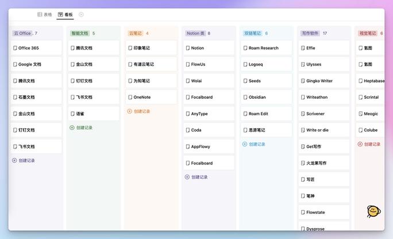Click the page icon on 石墨文档 card
The width and height of the screenshot is (393, 239).
(15, 97)
